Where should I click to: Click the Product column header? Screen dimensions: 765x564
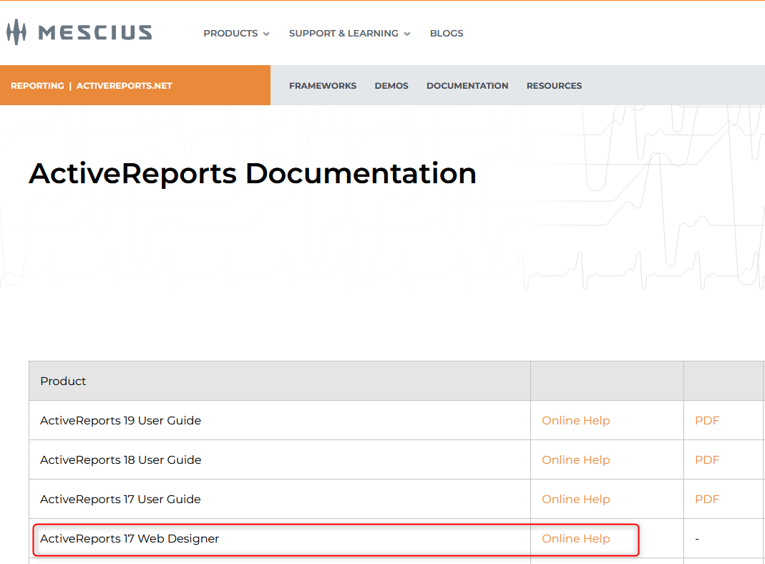63,381
